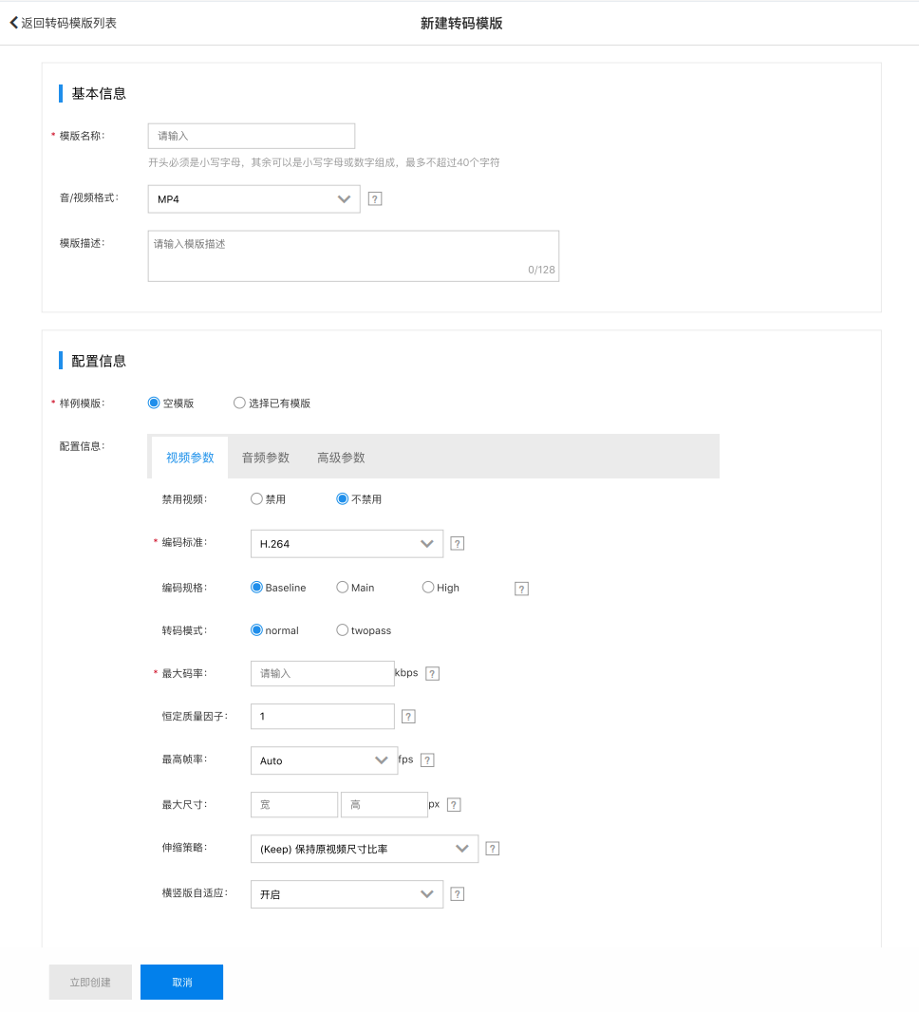This screenshot has width=919, height=1012.
Task: Click help icon for 横竖版自适应
Action: [x=457, y=894]
